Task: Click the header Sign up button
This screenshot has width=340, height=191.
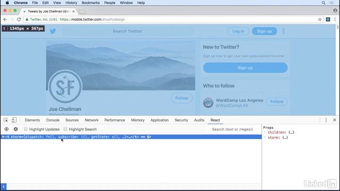Action: coord(265,31)
